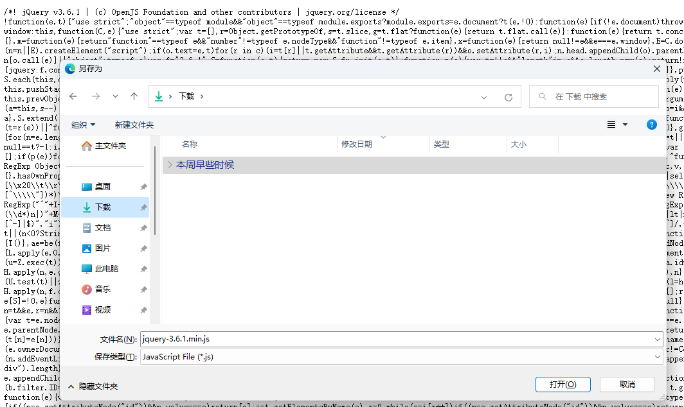The width and height of the screenshot is (684, 407).
Task: Go up one folder level arrow
Action: [x=134, y=96]
